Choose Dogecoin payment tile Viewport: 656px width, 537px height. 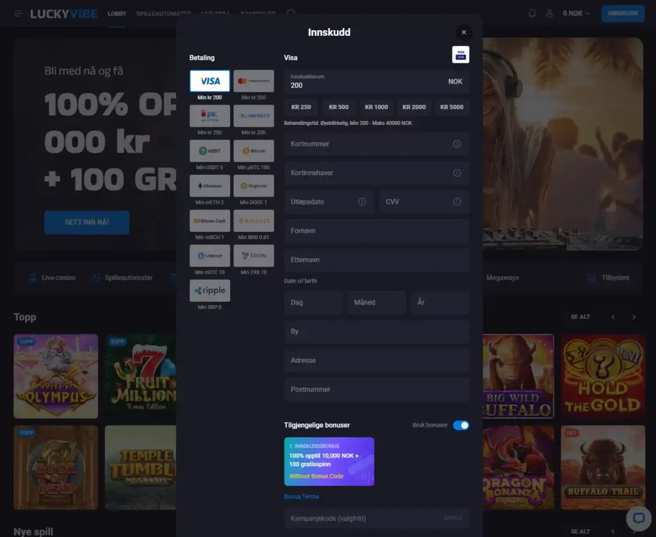(254, 185)
